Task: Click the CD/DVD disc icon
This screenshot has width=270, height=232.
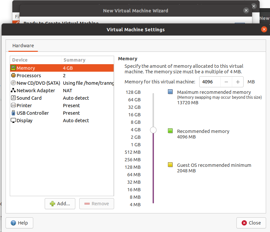Action: (13, 83)
